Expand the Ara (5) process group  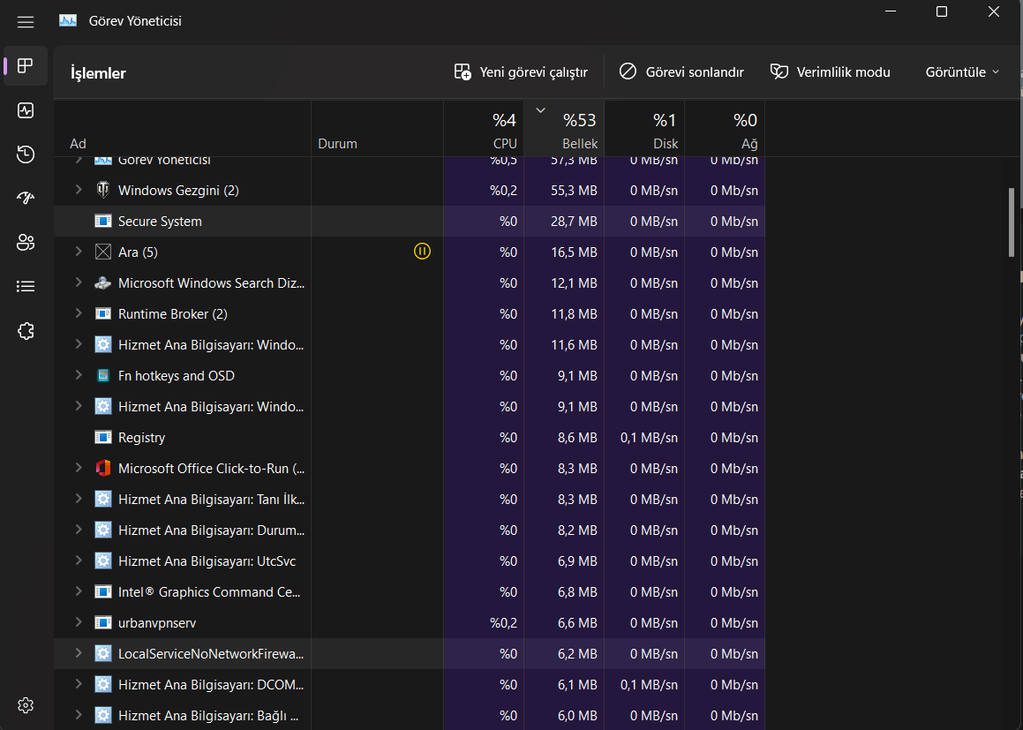(x=79, y=252)
